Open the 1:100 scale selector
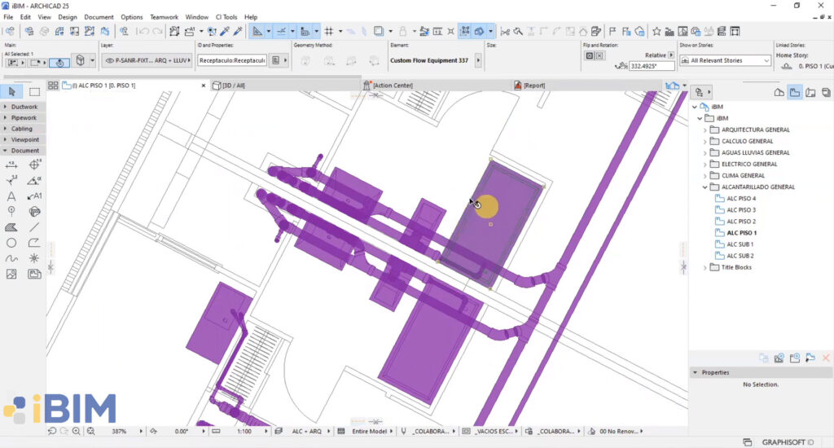 coord(244,432)
